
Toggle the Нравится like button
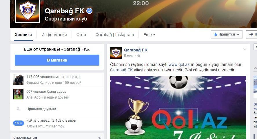pos(227,34)
